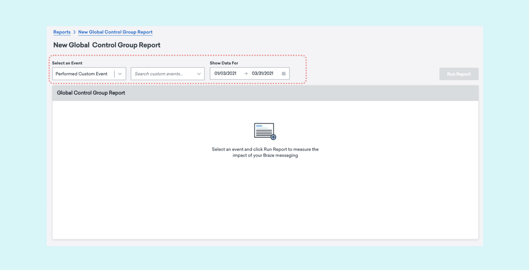This screenshot has width=529, height=270.
Task: Click the plus badge on report icon
Action: (x=273, y=137)
